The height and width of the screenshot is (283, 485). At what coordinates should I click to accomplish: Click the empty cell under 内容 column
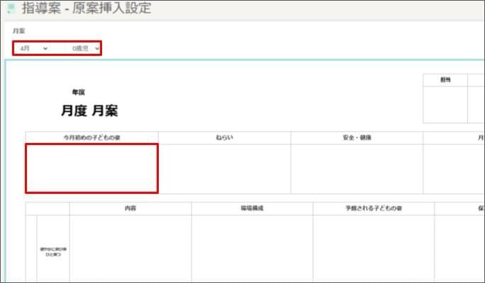(x=130, y=248)
